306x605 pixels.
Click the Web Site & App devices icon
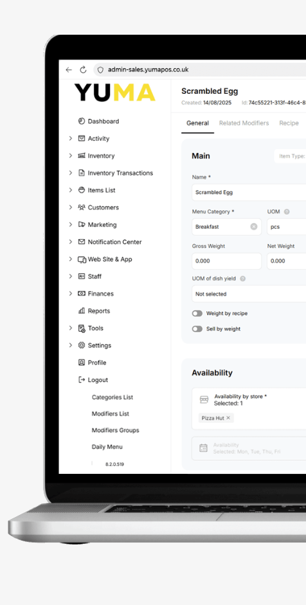click(x=82, y=259)
